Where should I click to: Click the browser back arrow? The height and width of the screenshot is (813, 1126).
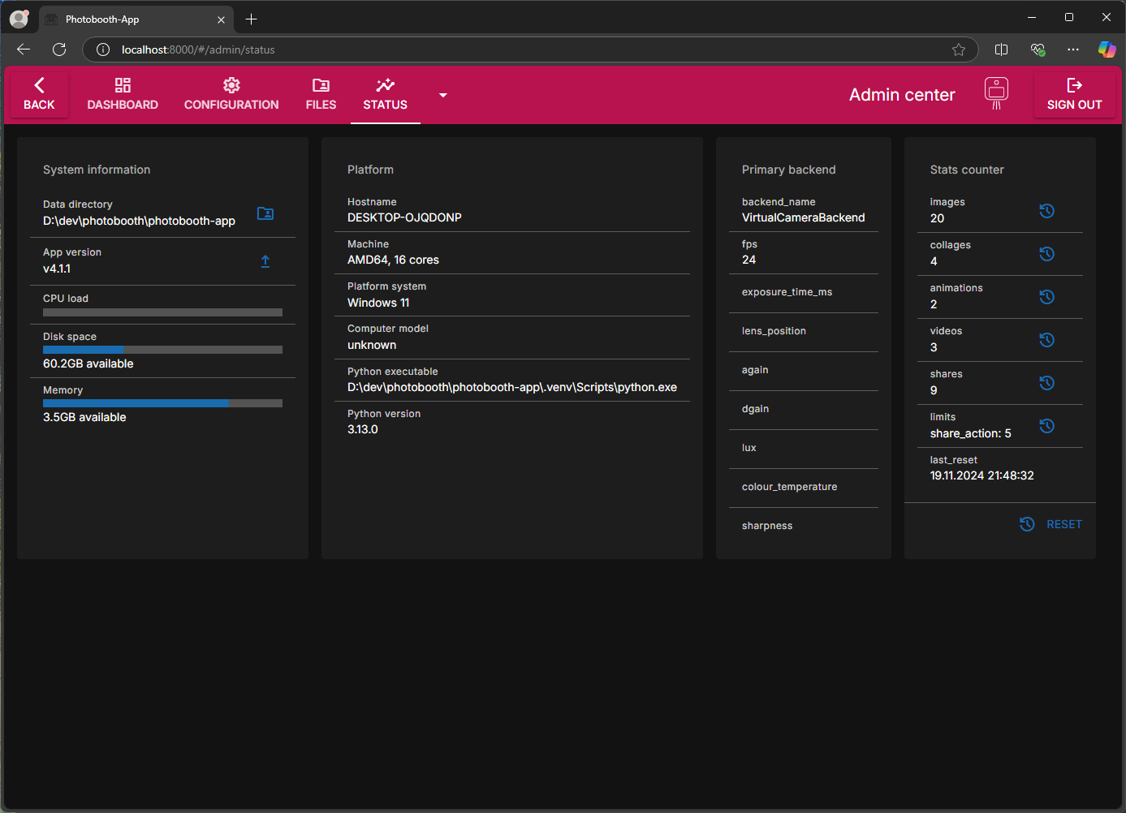click(x=24, y=49)
